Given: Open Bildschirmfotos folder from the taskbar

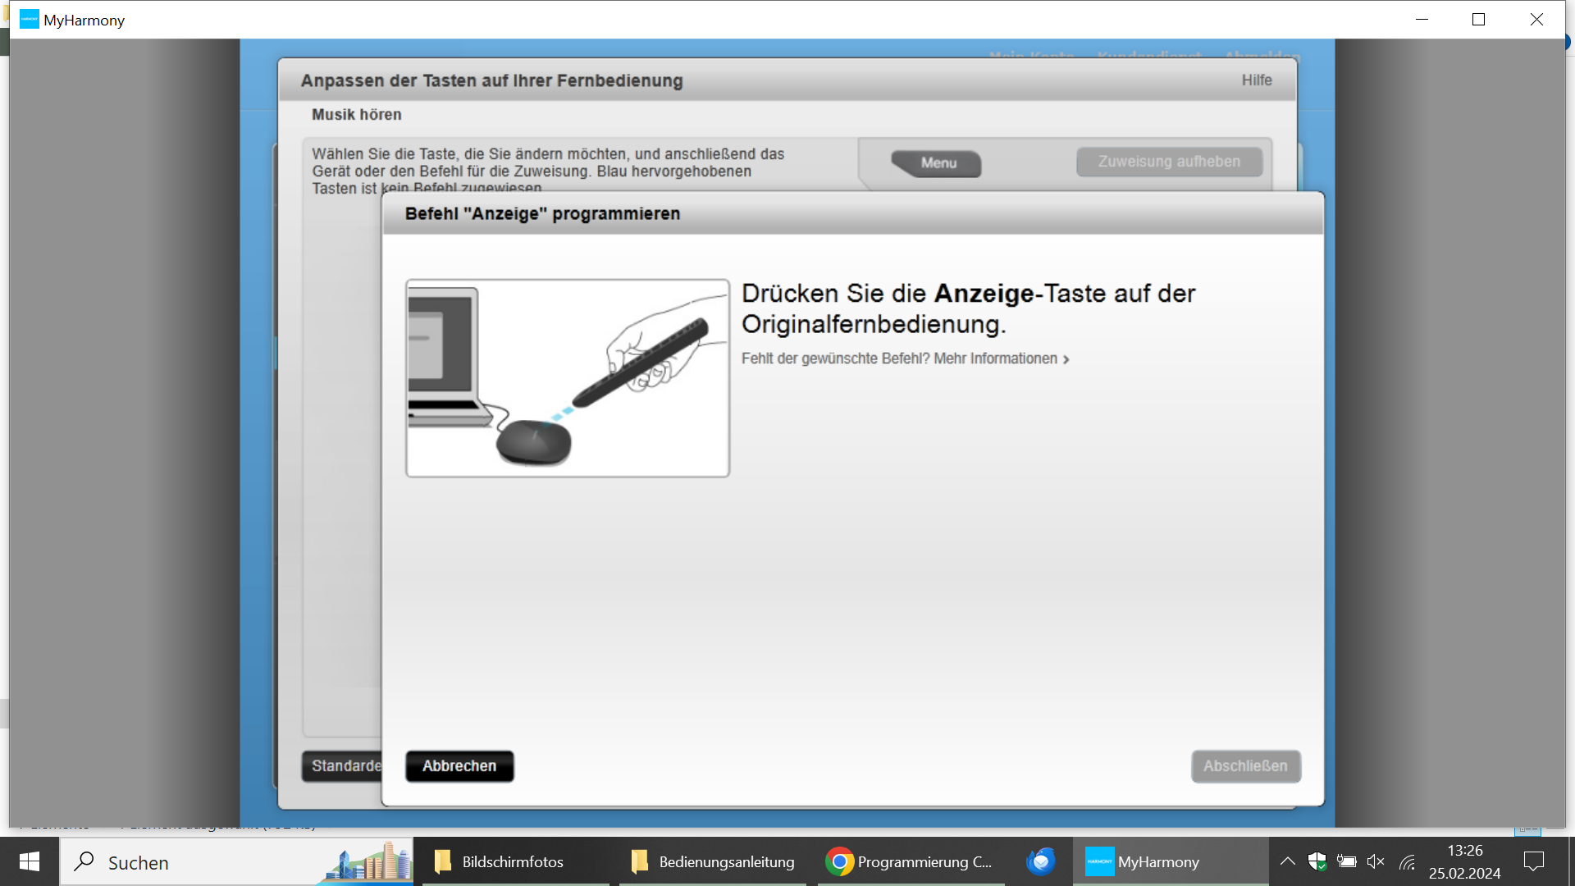Looking at the screenshot, I should click(x=500, y=861).
